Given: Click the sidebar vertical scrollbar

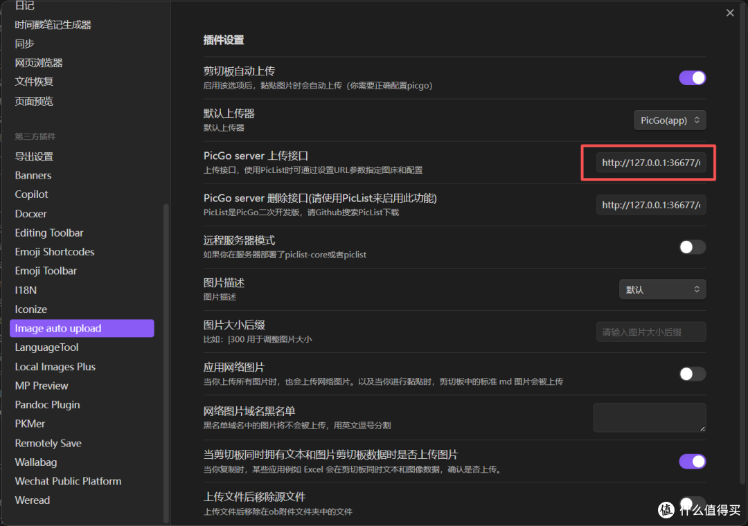Looking at the screenshot, I should click(x=166, y=363).
